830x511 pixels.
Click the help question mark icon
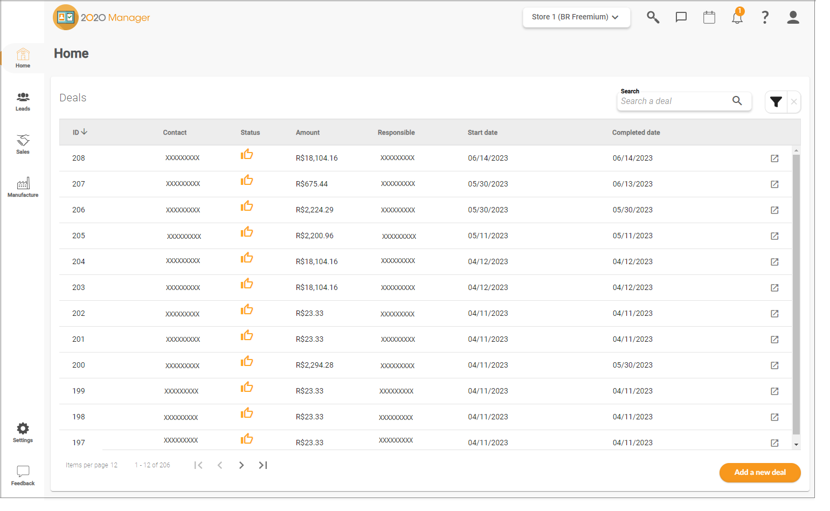(x=765, y=17)
